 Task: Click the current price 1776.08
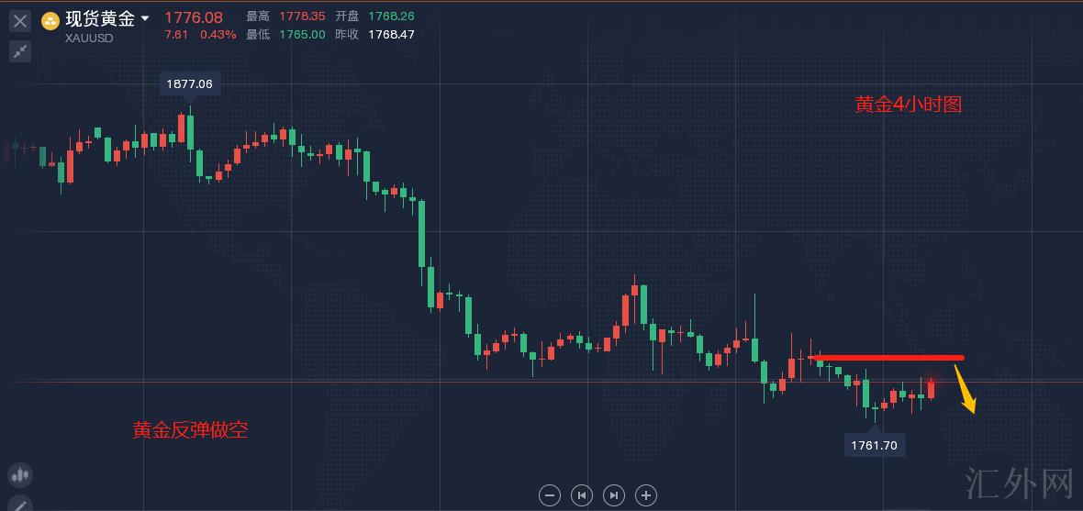(194, 17)
